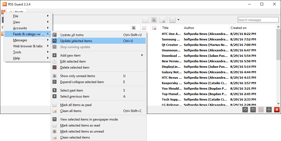Click the scrollbar down arrow in message list
The width and height of the screenshot is (281, 141).
click(278, 104)
